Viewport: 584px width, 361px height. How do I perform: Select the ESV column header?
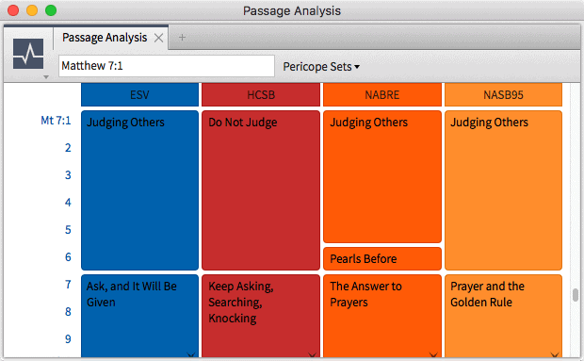pos(139,94)
